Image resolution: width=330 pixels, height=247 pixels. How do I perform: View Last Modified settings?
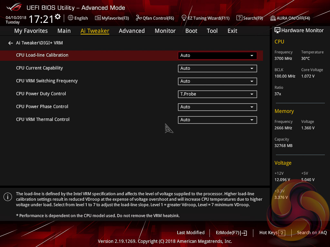click(x=191, y=233)
